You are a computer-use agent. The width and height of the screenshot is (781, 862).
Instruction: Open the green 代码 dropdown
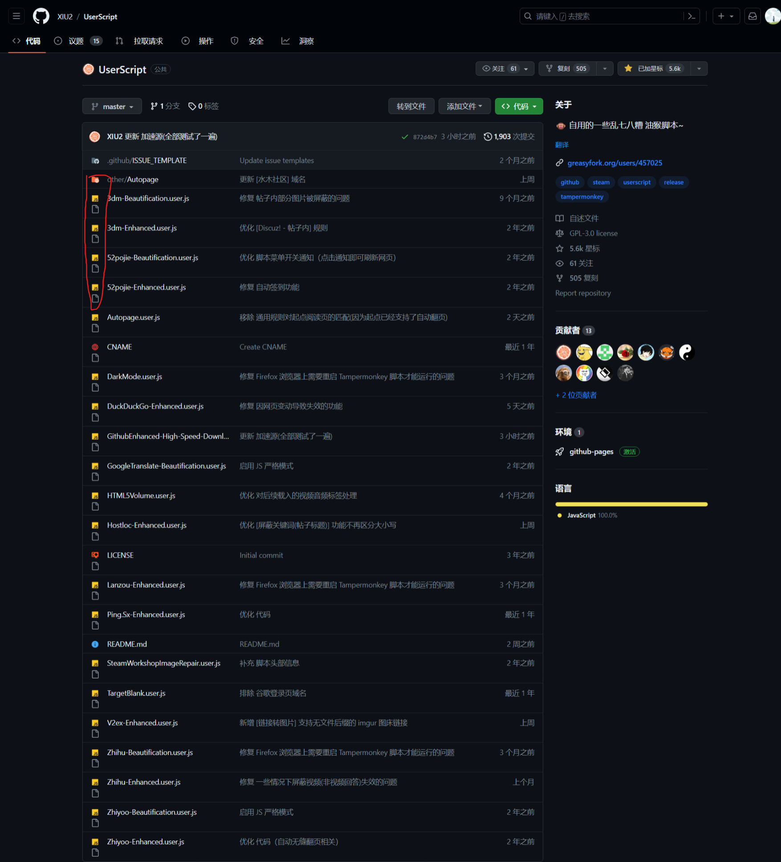click(x=518, y=106)
